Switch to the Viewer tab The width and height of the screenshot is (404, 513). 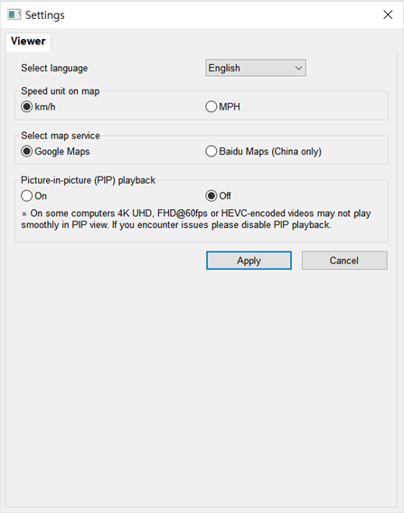pyautogui.click(x=28, y=42)
